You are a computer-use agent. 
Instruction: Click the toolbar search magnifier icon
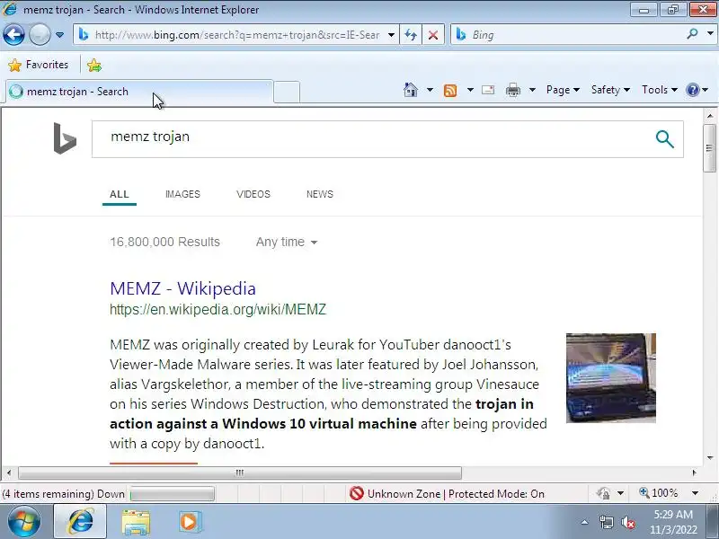click(x=692, y=34)
